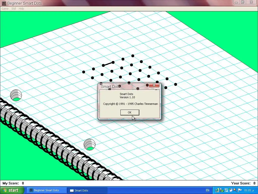
Task: Click the Charles Timmerman copyright line
Action: click(130, 104)
